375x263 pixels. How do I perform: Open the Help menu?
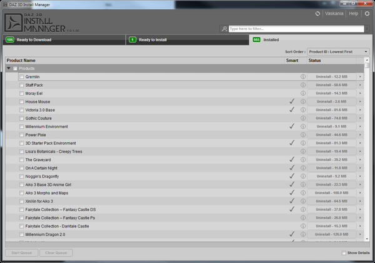pyautogui.click(x=354, y=14)
